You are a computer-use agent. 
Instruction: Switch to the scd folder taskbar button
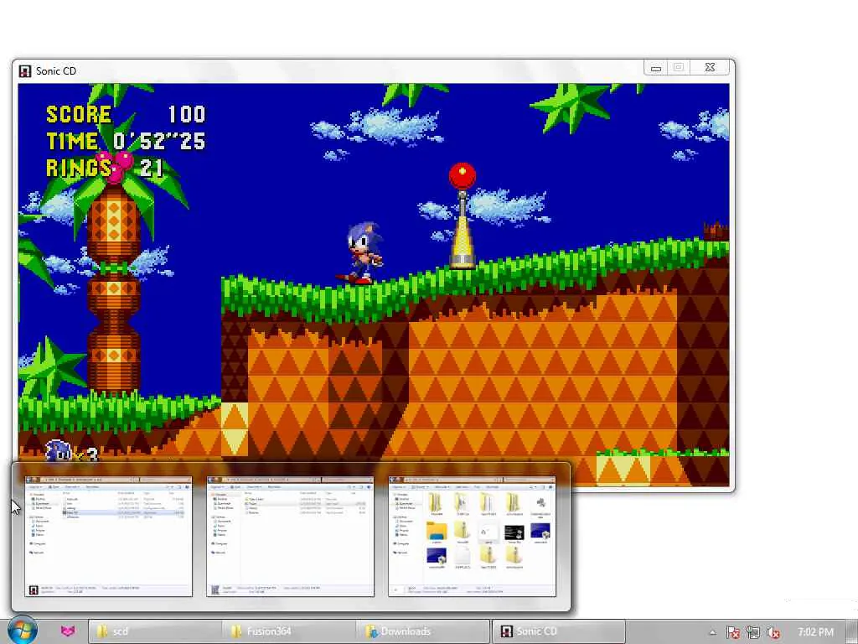(155, 631)
